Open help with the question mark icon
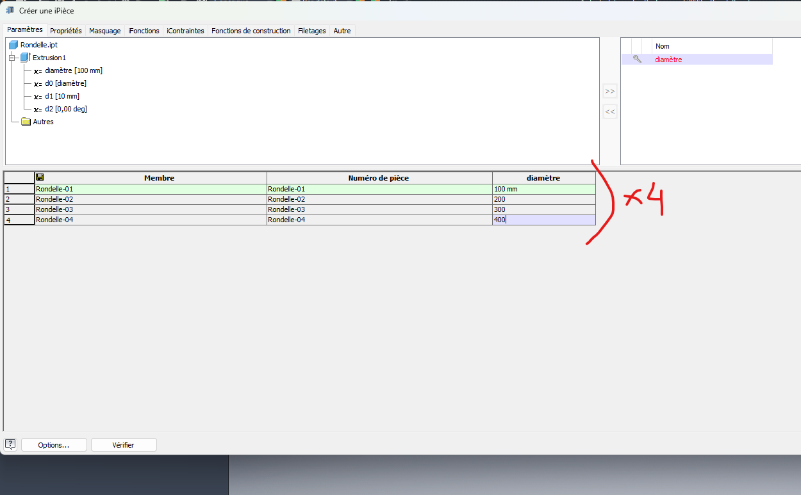 click(x=10, y=444)
